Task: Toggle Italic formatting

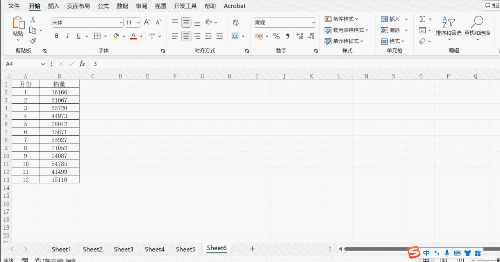Action: [68, 36]
